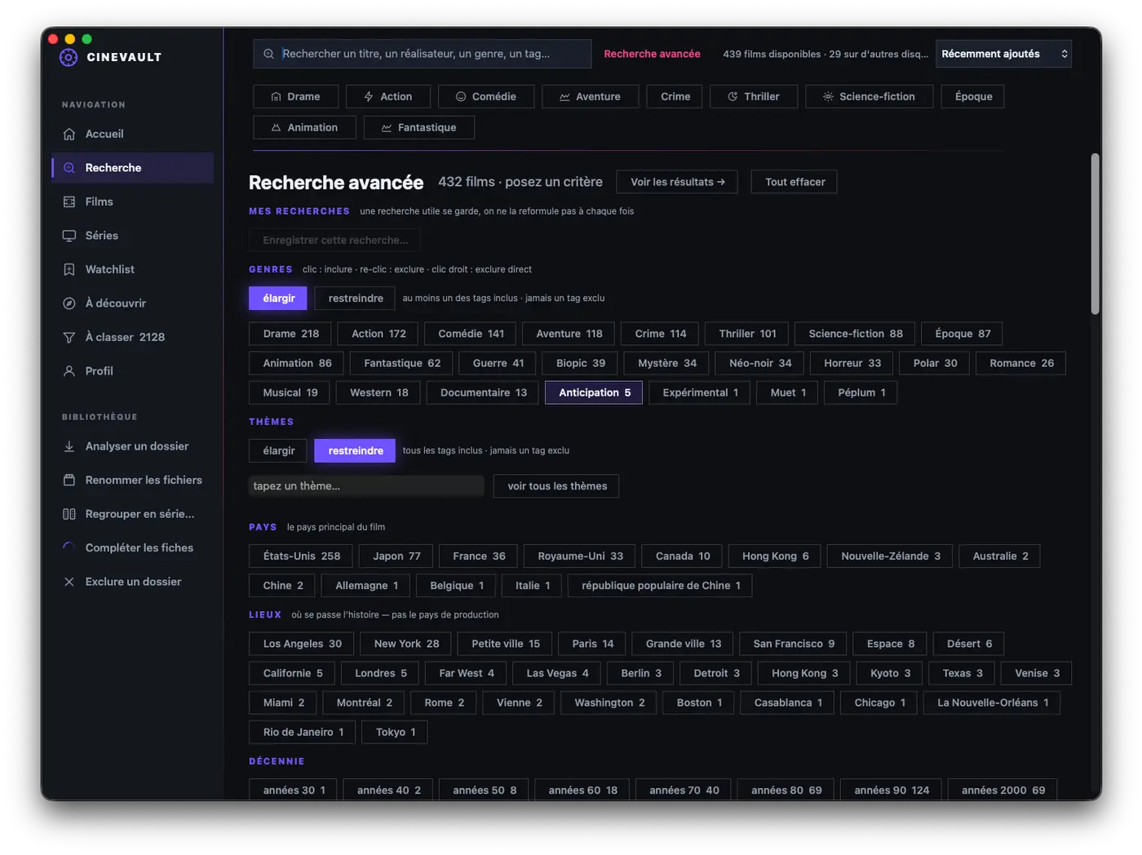Expand the list with voir tous les thèmes
The height and width of the screenshot is (855, 1142).
(x=557, y=486)
